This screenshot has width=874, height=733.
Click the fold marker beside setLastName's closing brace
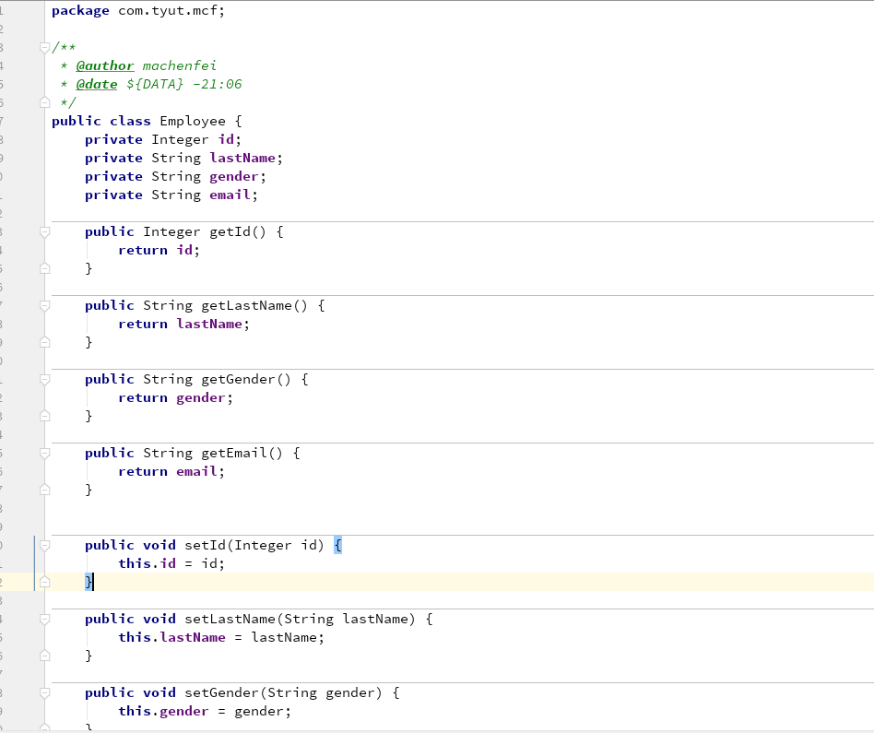pos(44,656)
